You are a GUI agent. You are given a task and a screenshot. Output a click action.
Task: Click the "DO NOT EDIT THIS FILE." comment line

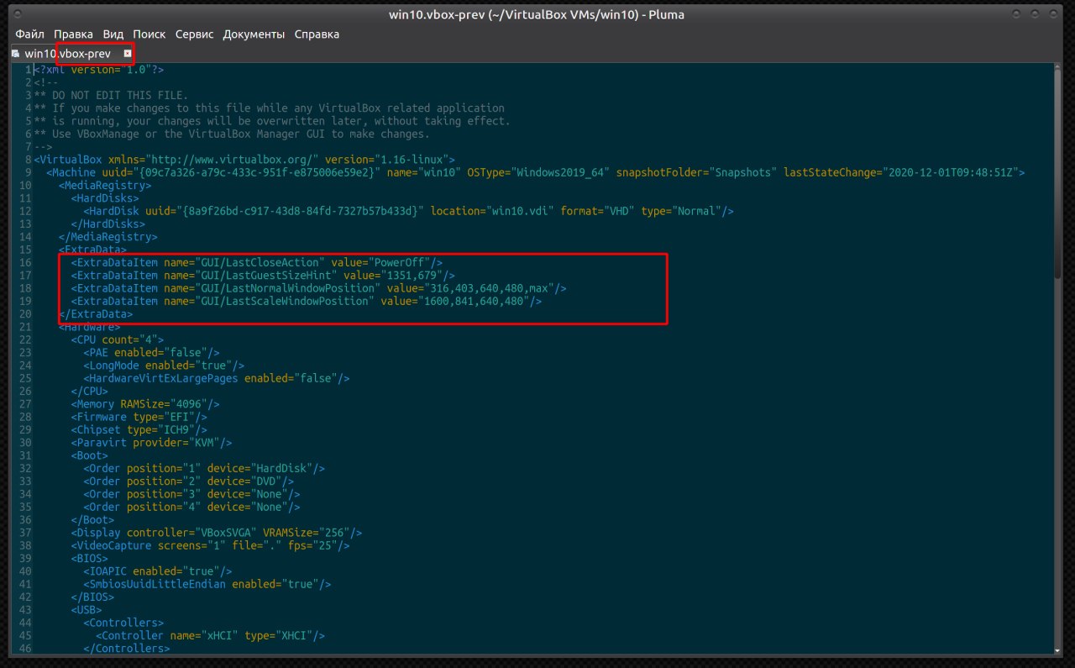(x=111, y=96)
